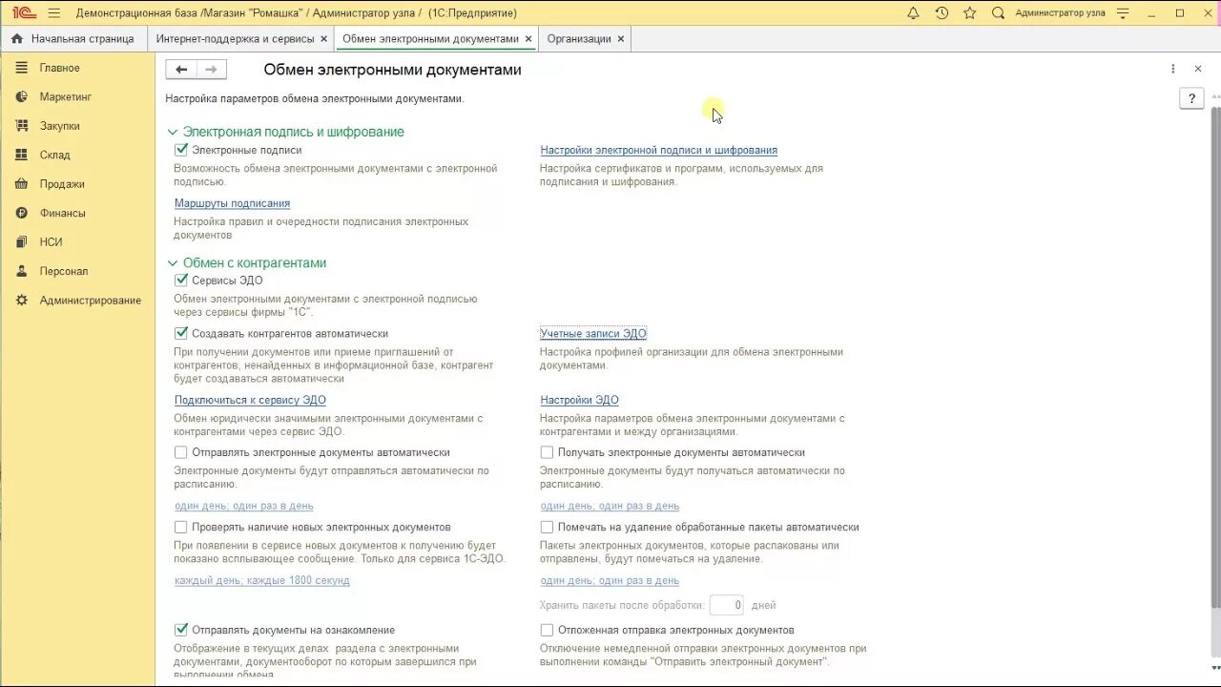This screenshot has height=687, width=1221.
Task: Click the Маркетинг section icon
Action: pyautogui.click(x=21, y=97)
